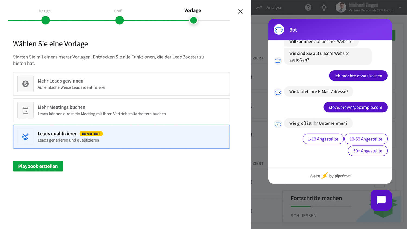Choose the 50+ Angestellte option
The image size is (407, 229).
[367, 151]
